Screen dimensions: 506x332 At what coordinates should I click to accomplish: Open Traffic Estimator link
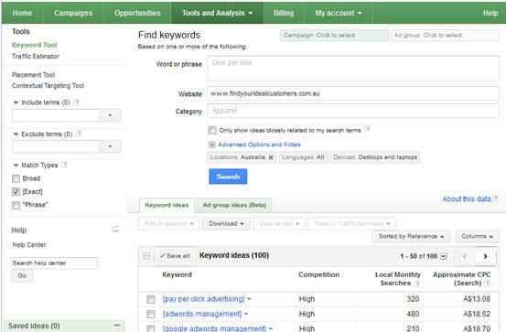(x=36, y=56)
